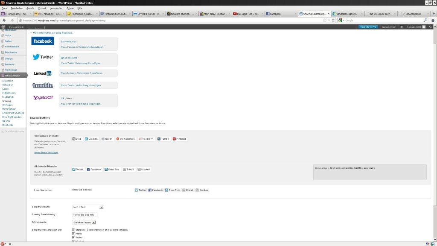
Task: Click the Sharing Bezeichnung text field
Action: [x=85, y=215]
